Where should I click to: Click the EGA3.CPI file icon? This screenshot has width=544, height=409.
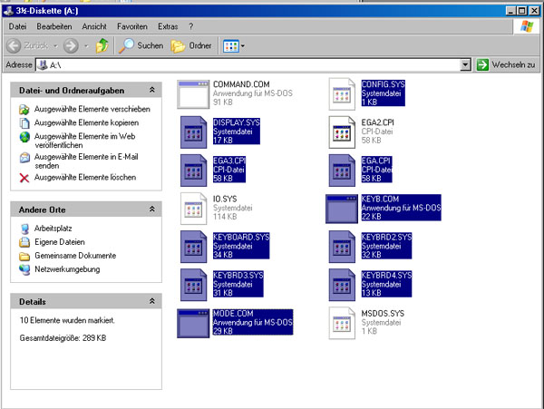coord(194,170)
